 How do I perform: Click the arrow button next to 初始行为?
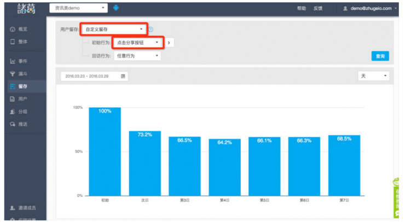click(170, 42)
